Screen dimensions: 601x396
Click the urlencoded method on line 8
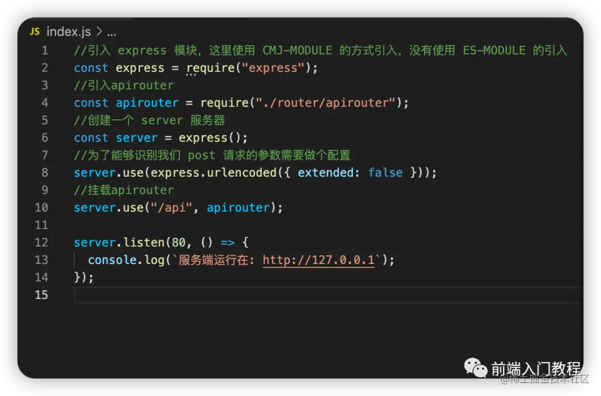coord(242,173)
